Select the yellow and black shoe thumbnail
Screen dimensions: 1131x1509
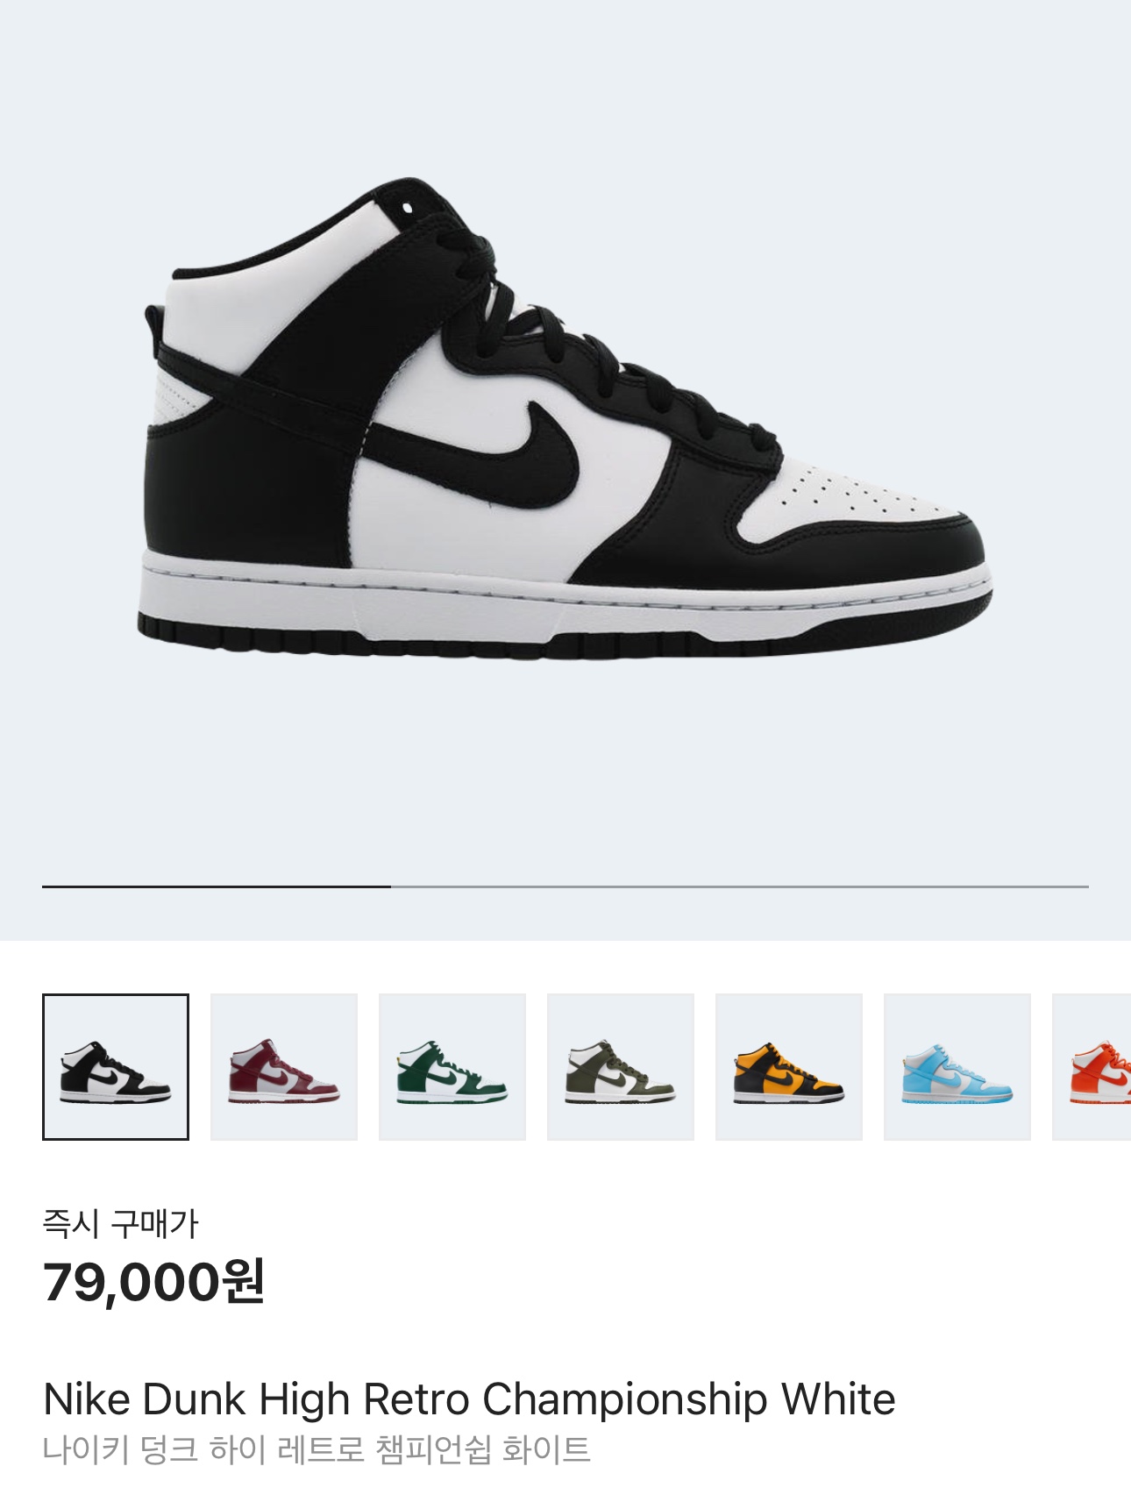pos(789,1066)
